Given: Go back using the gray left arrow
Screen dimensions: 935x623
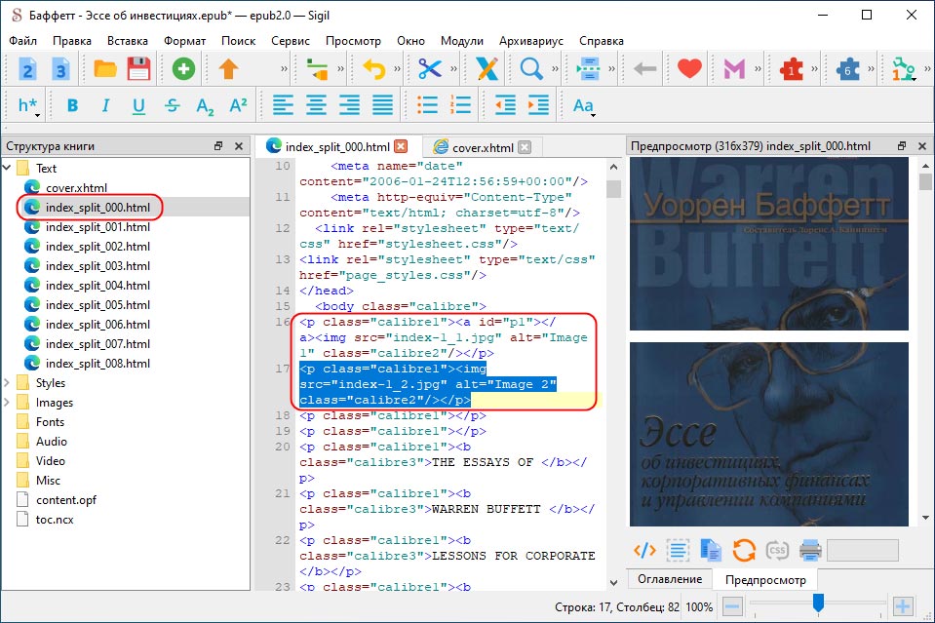Looking at the screenshot, I should (644, 69).
